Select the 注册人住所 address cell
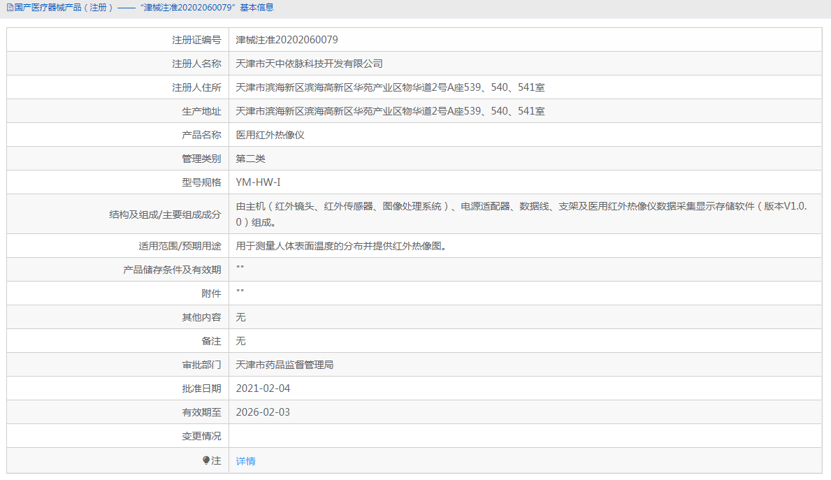 390,87
